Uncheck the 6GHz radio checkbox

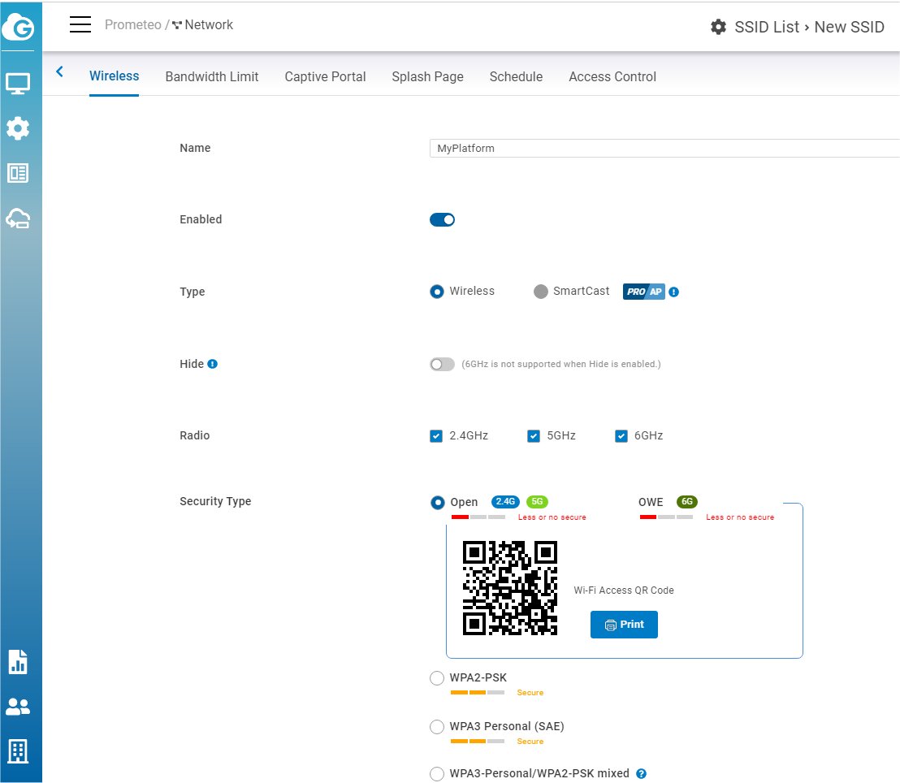click(x=621, y=436)
